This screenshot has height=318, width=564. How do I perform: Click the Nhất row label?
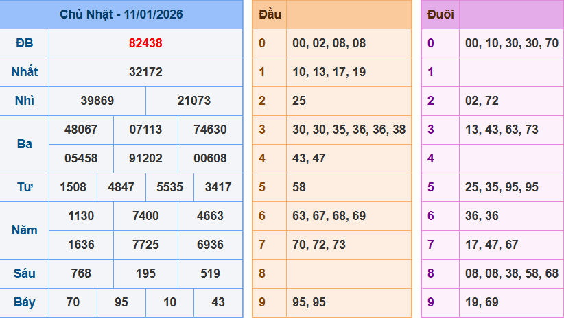point(24,72)
